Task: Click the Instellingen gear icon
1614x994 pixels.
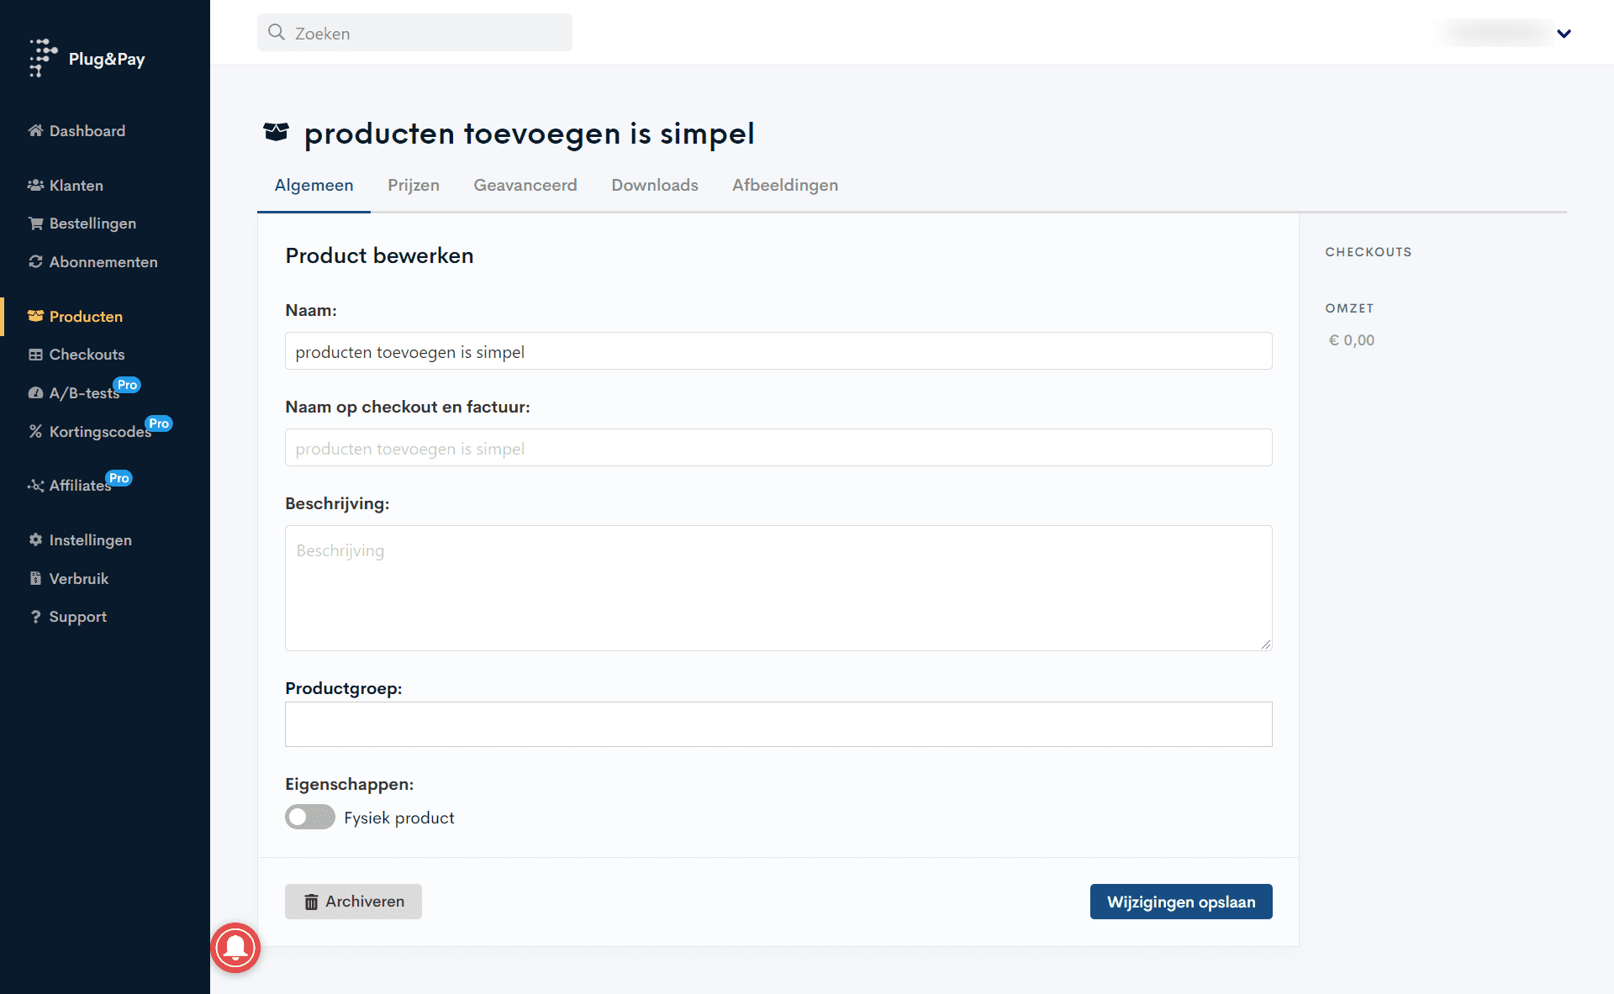Action: coord(35,539)
